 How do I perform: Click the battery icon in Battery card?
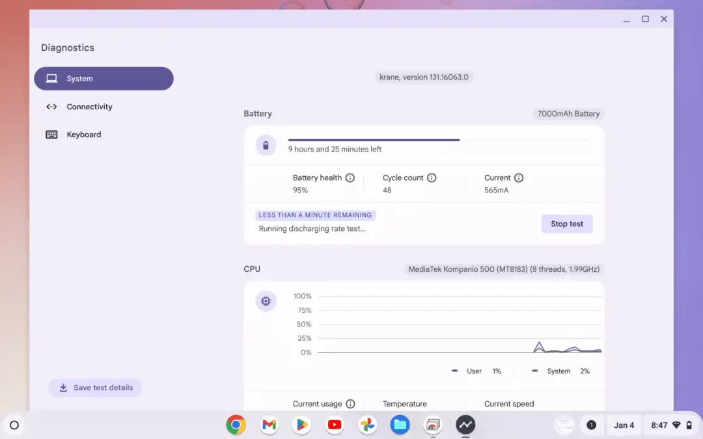(x=266, y=145)
